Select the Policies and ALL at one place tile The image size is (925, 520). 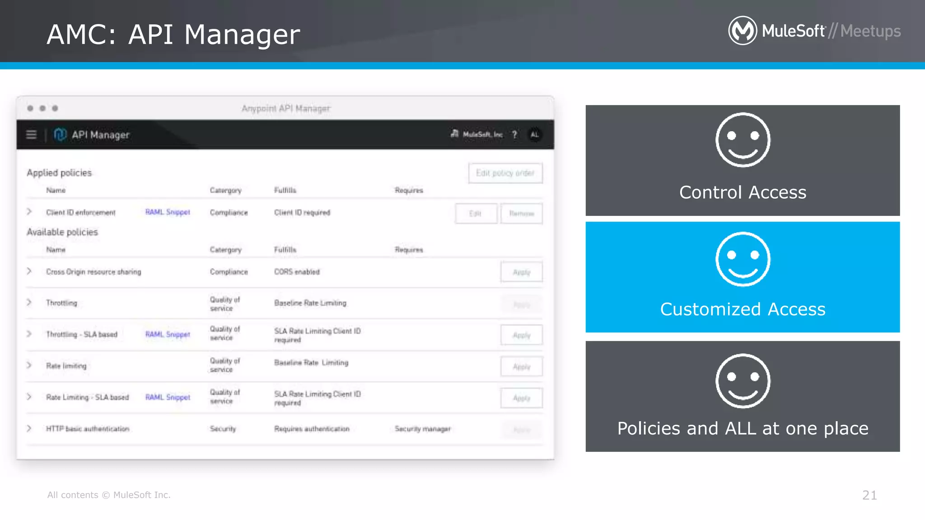coord(743,396)
